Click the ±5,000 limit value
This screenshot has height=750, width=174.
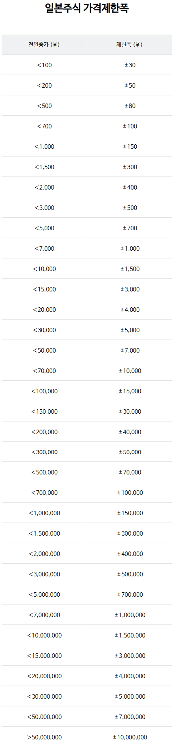(130, 330)
